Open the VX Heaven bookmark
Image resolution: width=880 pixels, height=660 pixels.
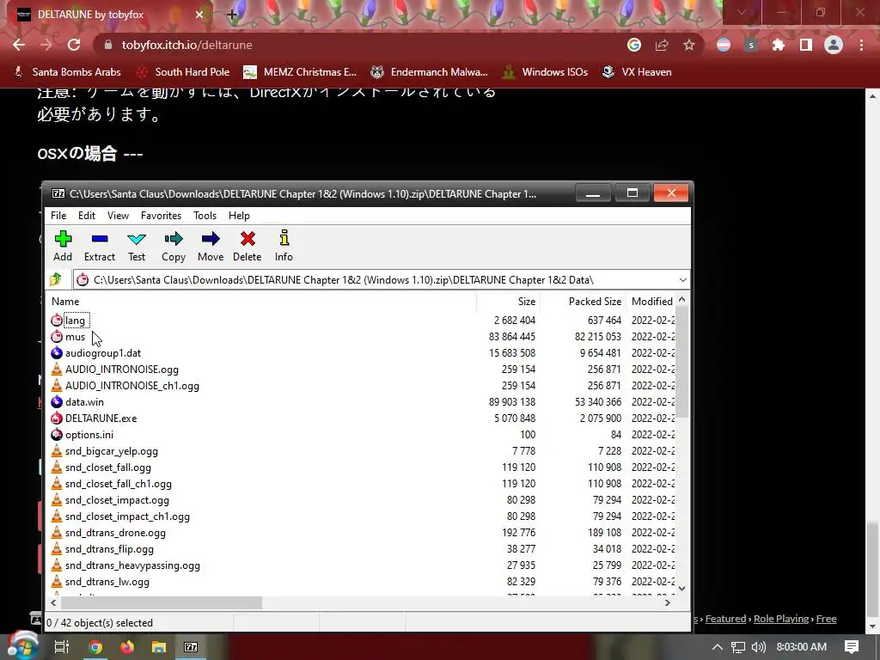[637, 72]
